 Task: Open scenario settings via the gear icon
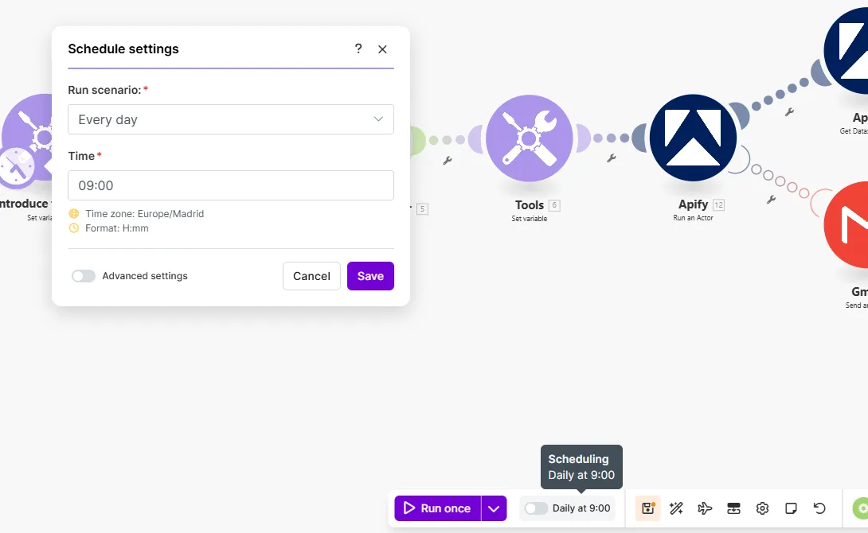[x=762, y=508]
